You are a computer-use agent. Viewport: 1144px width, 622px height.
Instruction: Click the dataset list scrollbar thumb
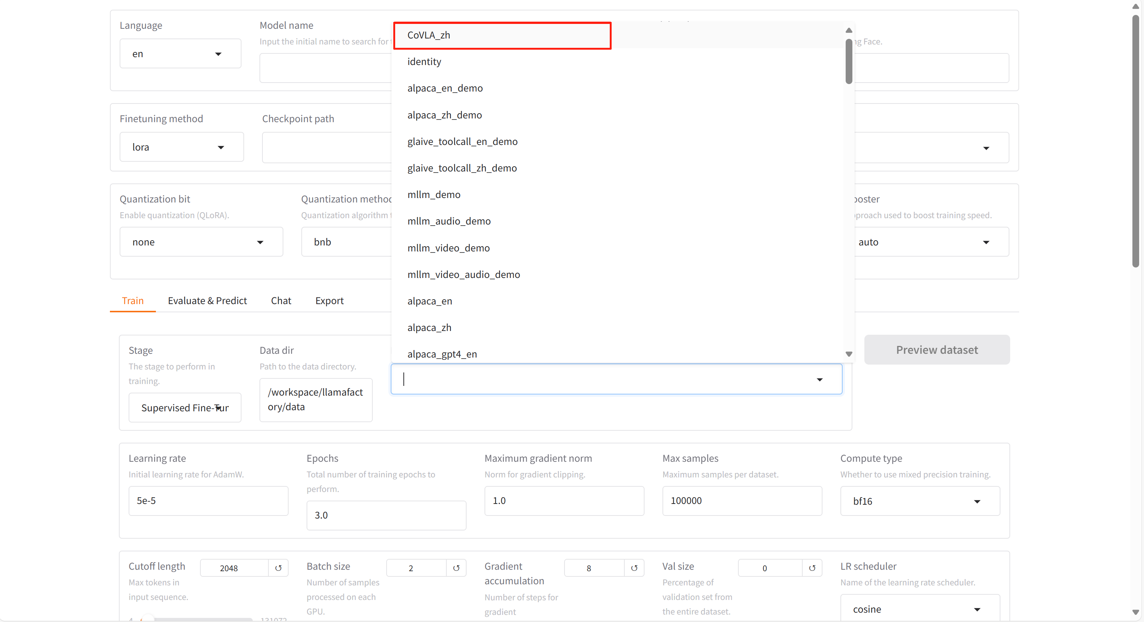pyautogui.click(x=848, y=62)
